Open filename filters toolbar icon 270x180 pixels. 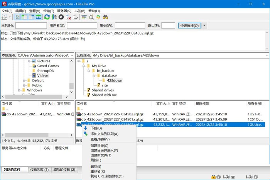pos(84,17)
